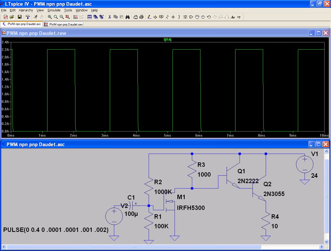Select the Diode component tool
The image size is (331, 251).
tap(185, 17)
